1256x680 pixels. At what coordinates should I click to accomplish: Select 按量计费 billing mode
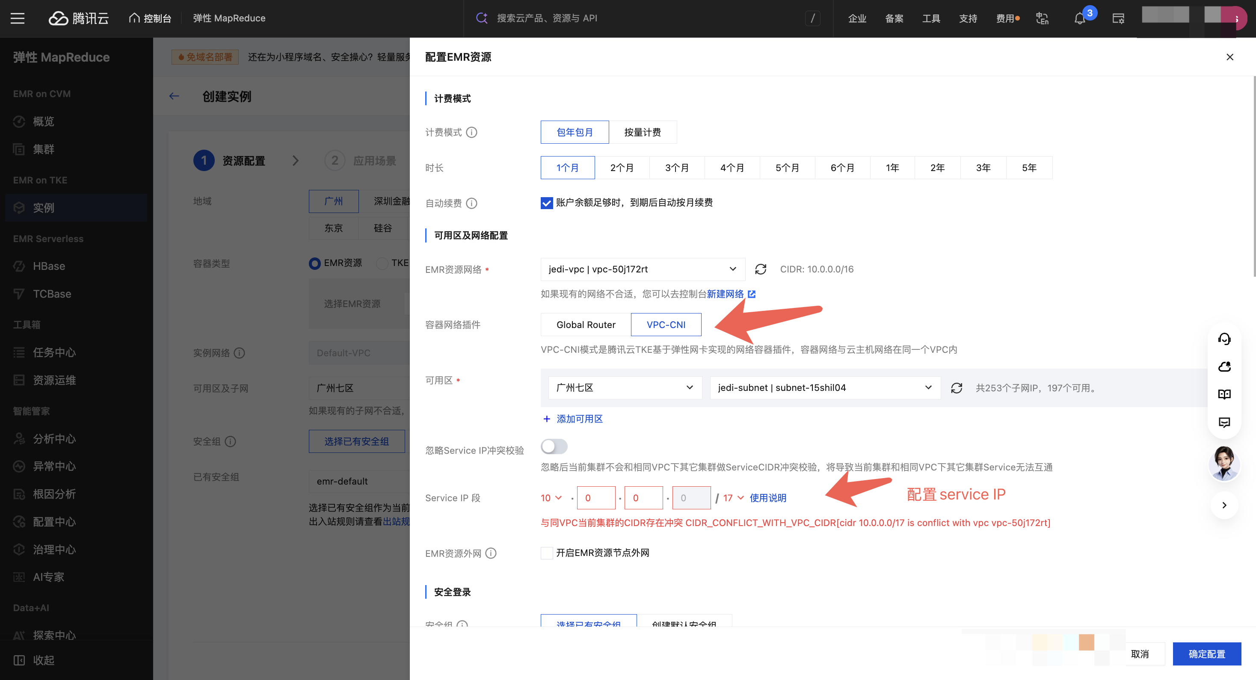click(x=642, y=132)
